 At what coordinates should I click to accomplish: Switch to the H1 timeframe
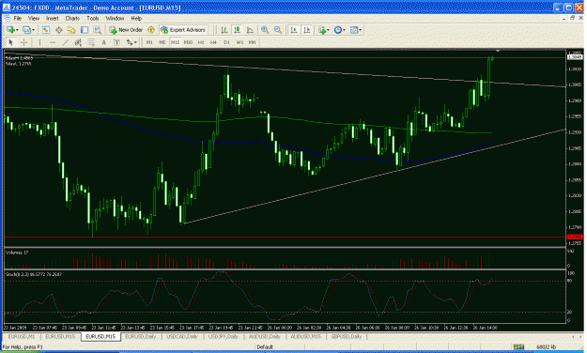[x=201, y=42]
